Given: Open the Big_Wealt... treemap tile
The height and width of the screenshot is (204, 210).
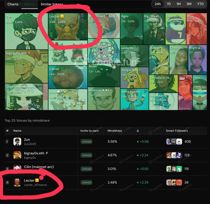Looking at the screenshot, I should tap(154, 29).
